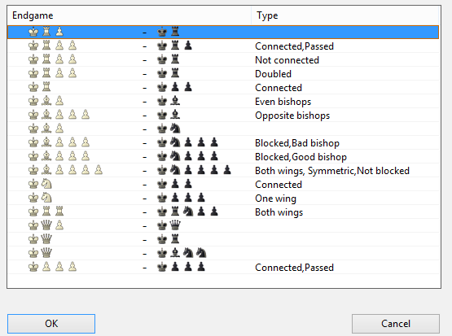The height and width of the screenshot is (336, 452).
Task: Pick queen versus bishop and two knights row
Action: tap(223, 253)
